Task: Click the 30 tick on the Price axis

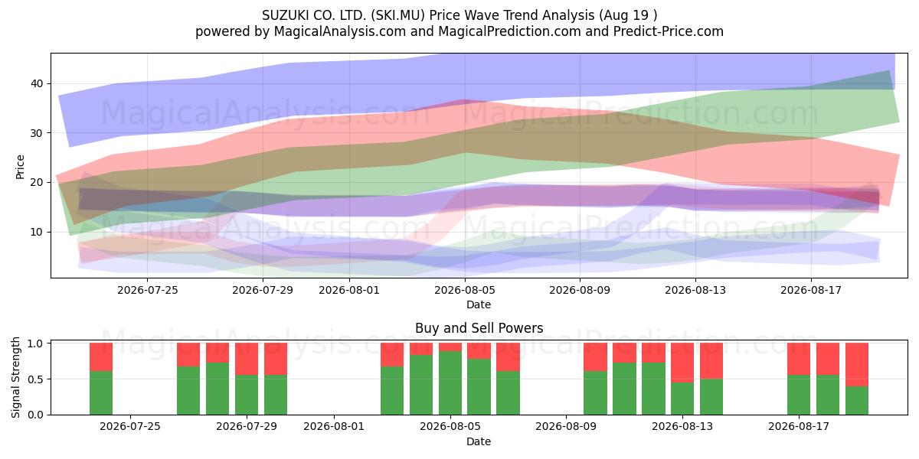Action: 38,133
